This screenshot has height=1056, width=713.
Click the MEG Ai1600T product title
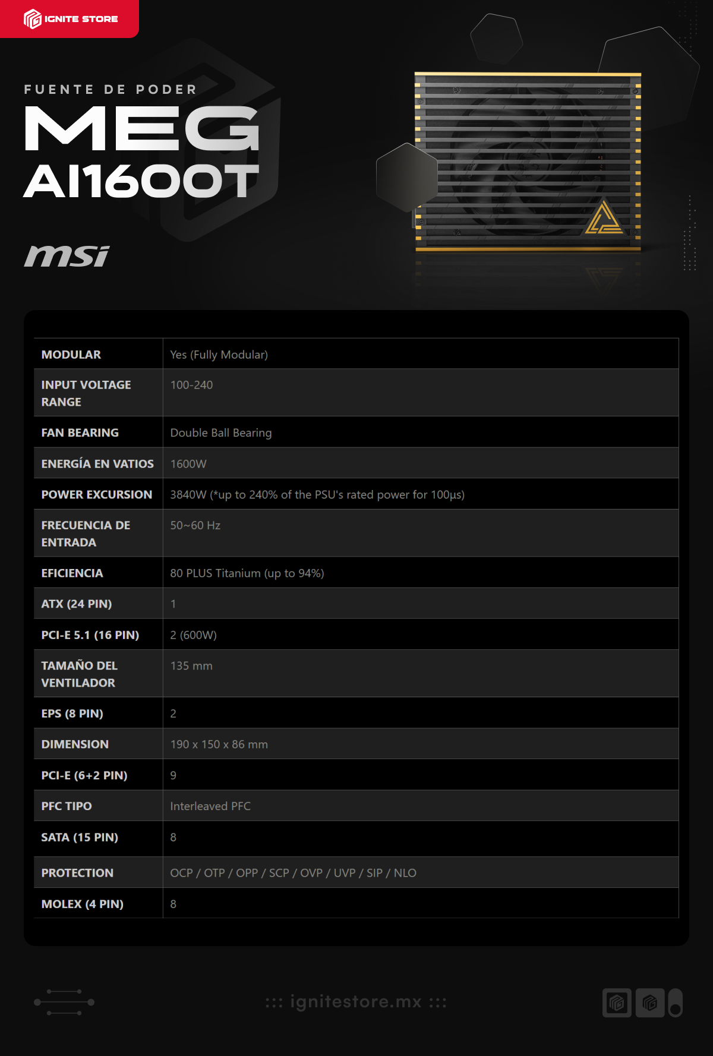(x=141, y=153)
